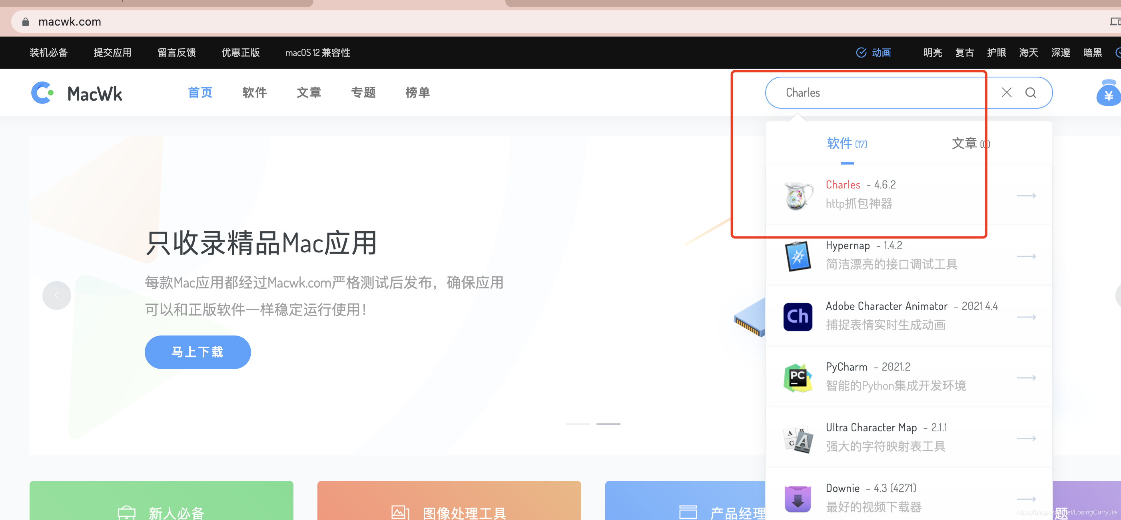Image resolution: width=1121 pixels, height=520 pixels.
Task: Open the Adobe Character Animator Ch icon
Action: [x=798, y=317]
